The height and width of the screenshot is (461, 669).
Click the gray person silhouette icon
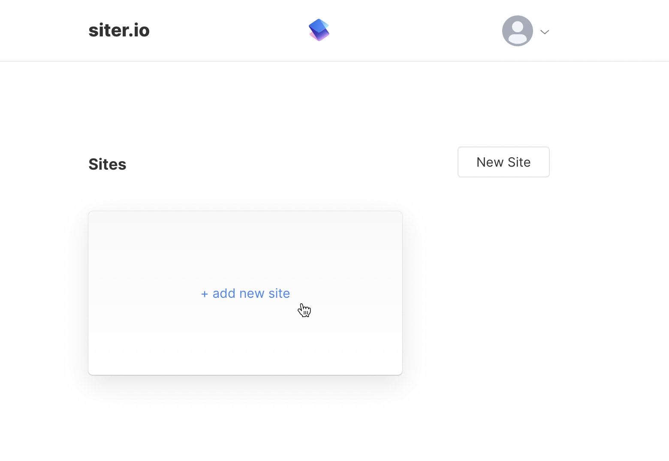[x=518, y=31]
